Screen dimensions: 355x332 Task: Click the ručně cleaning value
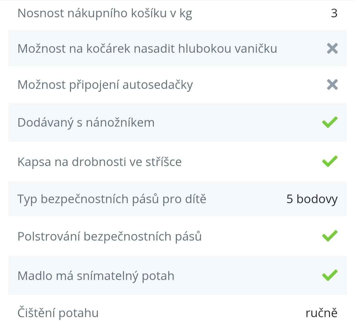(321, 313)
